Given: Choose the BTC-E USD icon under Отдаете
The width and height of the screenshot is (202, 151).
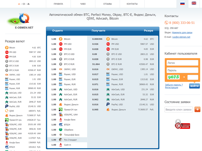Looking at the screenshot, I should coord(61,54).
